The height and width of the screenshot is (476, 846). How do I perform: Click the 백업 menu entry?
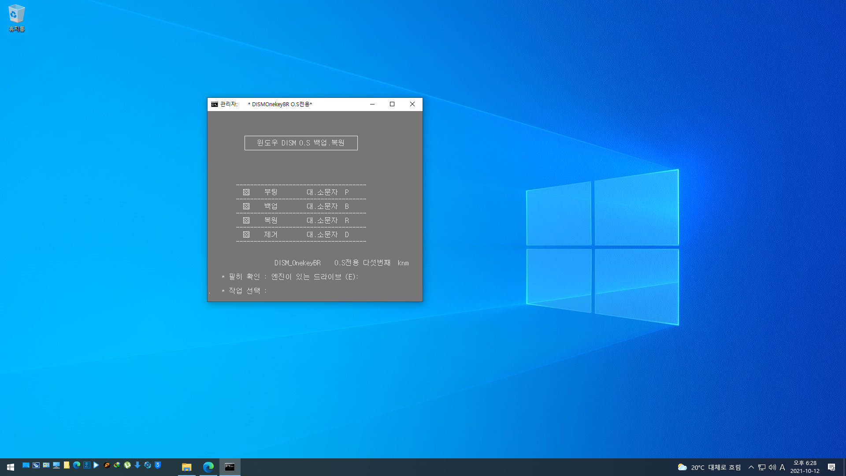[x=271, y=206]
